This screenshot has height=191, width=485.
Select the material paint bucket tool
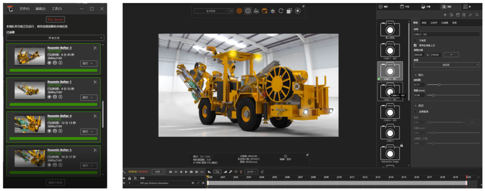(264, 11)
